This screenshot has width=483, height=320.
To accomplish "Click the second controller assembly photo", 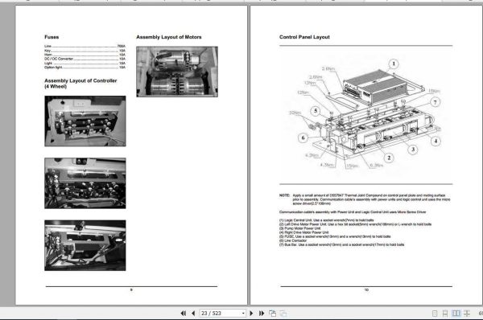I will tap(85, 183).
